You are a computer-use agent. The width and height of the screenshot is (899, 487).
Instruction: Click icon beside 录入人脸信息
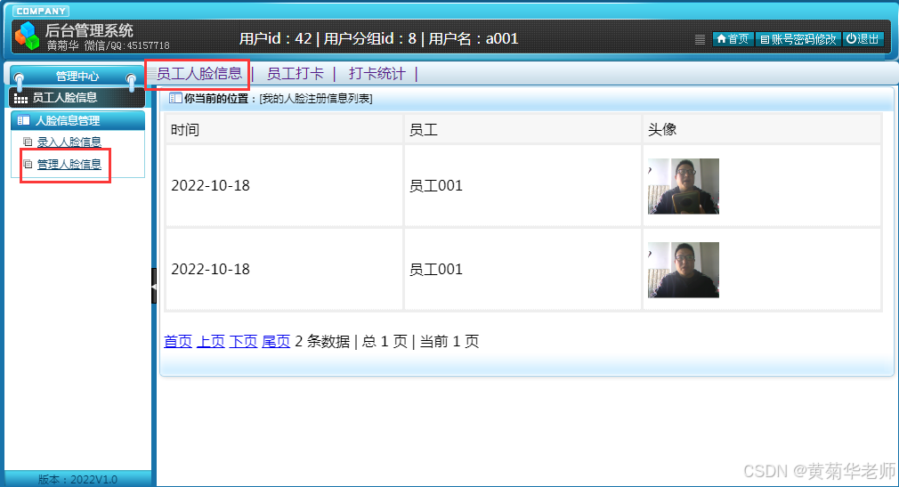tap(27, 142)
